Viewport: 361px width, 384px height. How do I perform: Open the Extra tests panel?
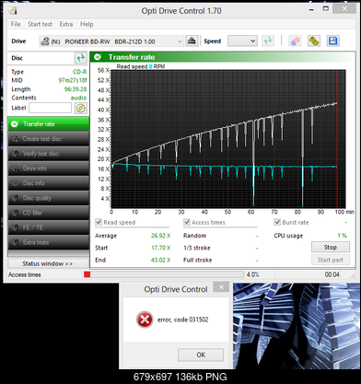(49, 242)
